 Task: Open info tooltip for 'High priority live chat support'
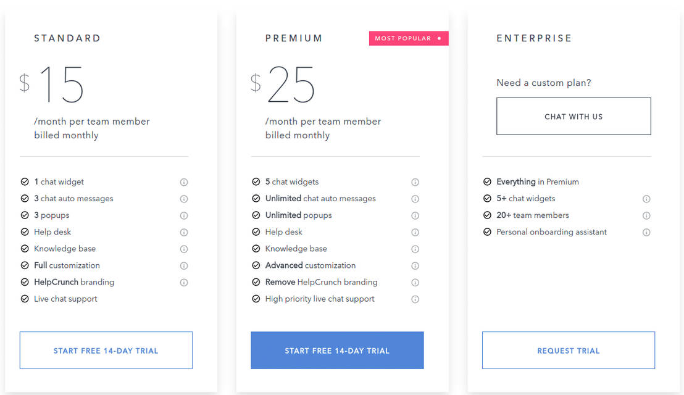coord(415,299)
